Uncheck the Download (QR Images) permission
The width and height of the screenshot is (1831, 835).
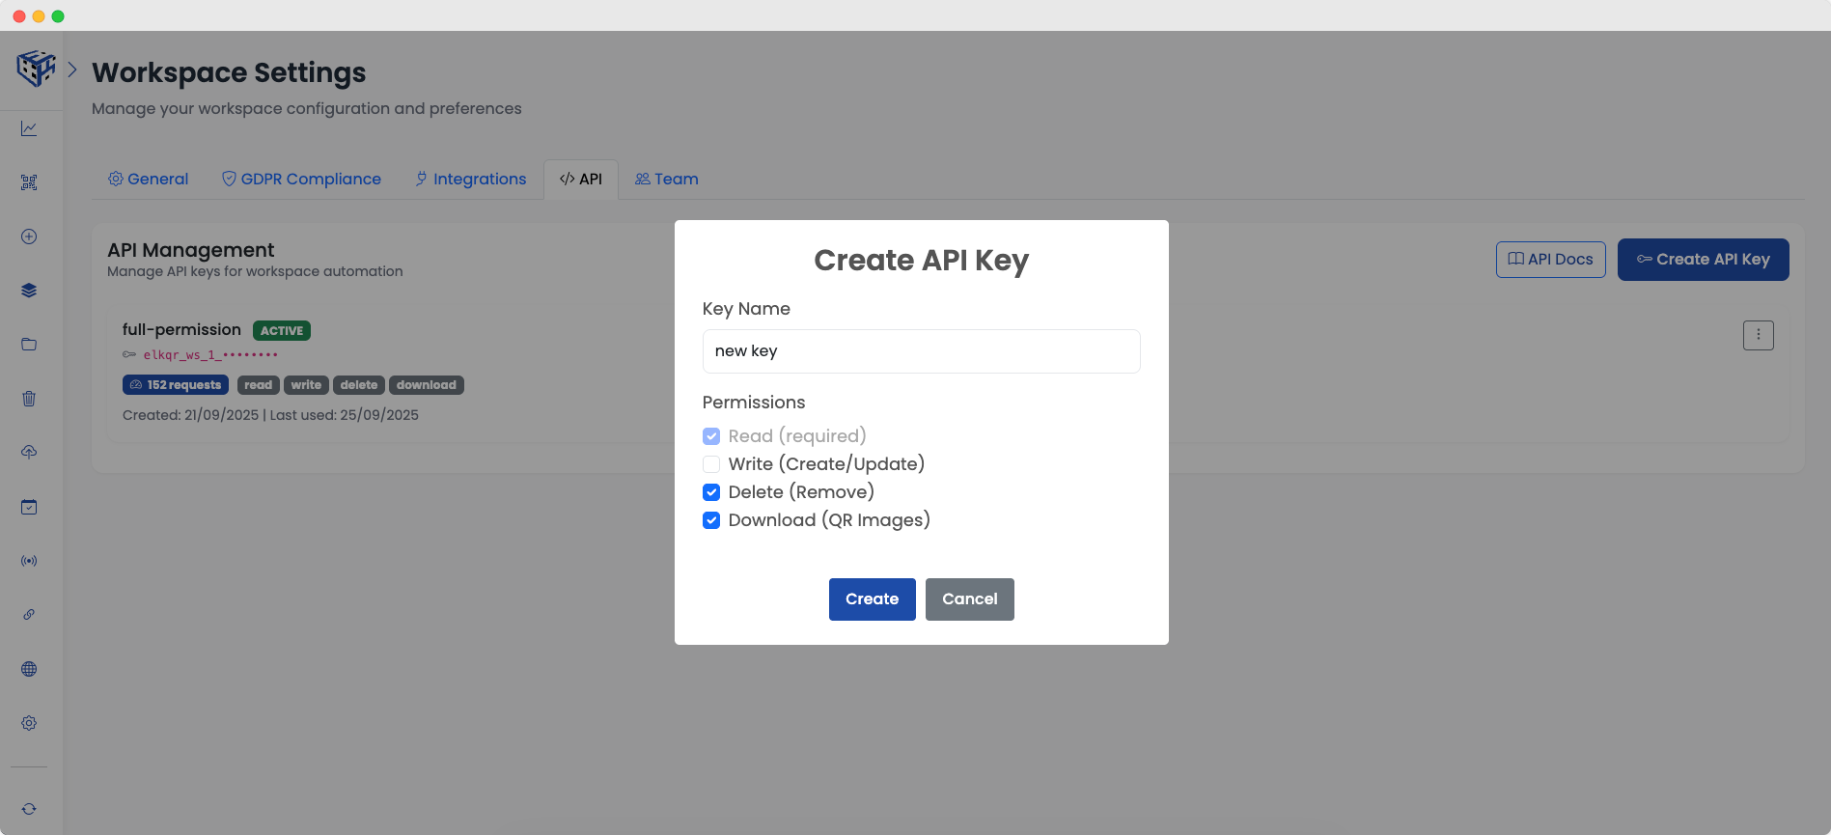pyautogui.click(x=711, y=520)
